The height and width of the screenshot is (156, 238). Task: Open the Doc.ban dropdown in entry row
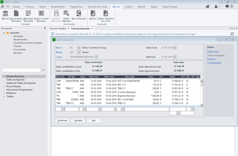(63, 109)
